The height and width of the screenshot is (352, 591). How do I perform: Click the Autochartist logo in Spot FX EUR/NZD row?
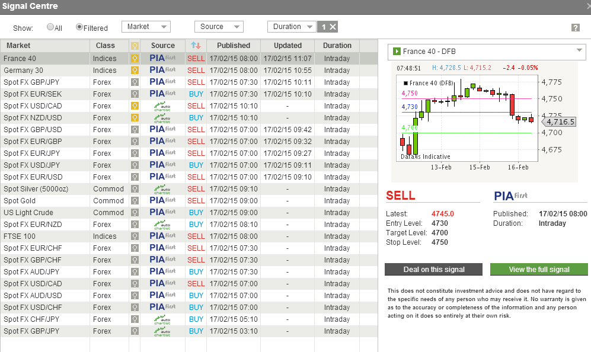point(162,225)
